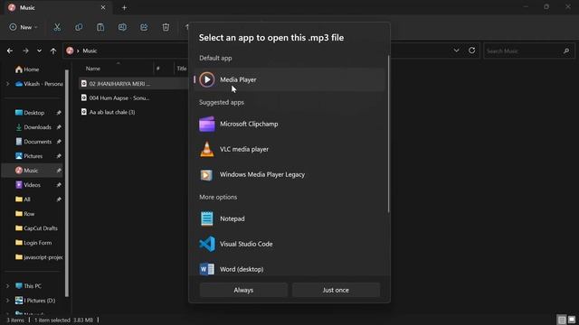Click the navigation pane scrollbar

point(67,183)
